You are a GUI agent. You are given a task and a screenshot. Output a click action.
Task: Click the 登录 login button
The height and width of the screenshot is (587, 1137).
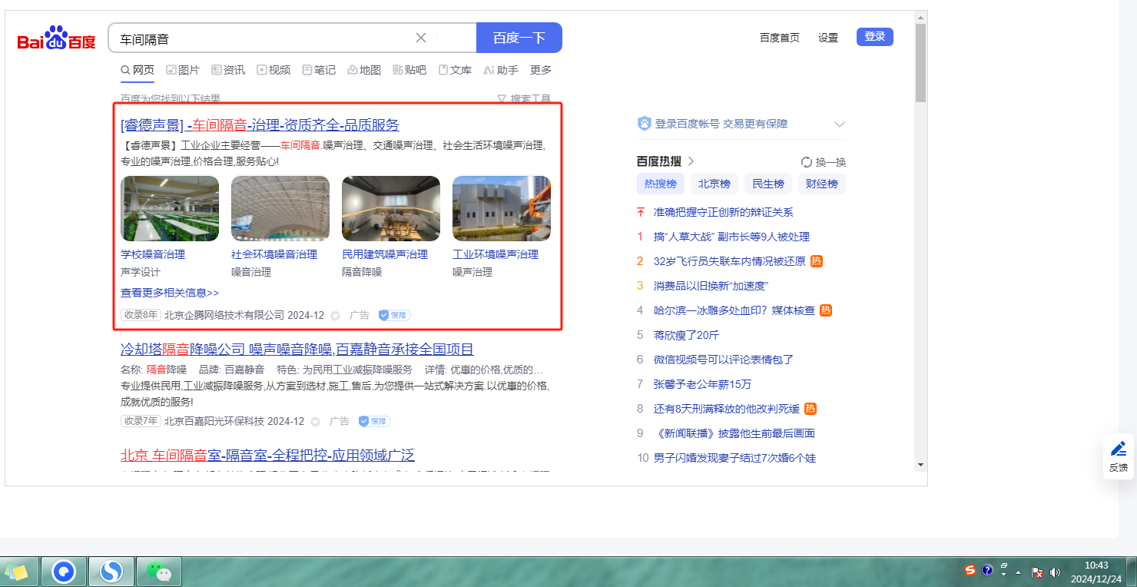[874, 37]
